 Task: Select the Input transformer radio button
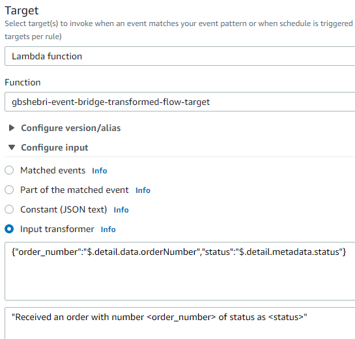pyautogui.click(x=9, y=229)
